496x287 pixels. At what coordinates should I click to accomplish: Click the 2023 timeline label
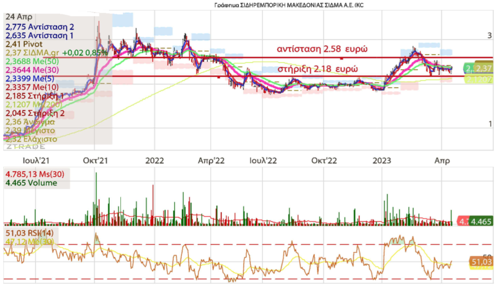(x=382, y=160)
